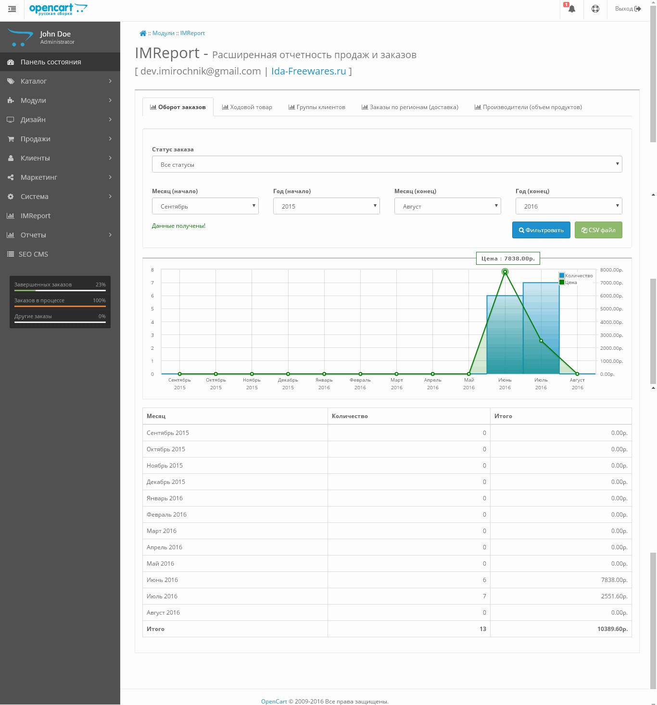Log out using the Выход link

(x=628, y=9)
